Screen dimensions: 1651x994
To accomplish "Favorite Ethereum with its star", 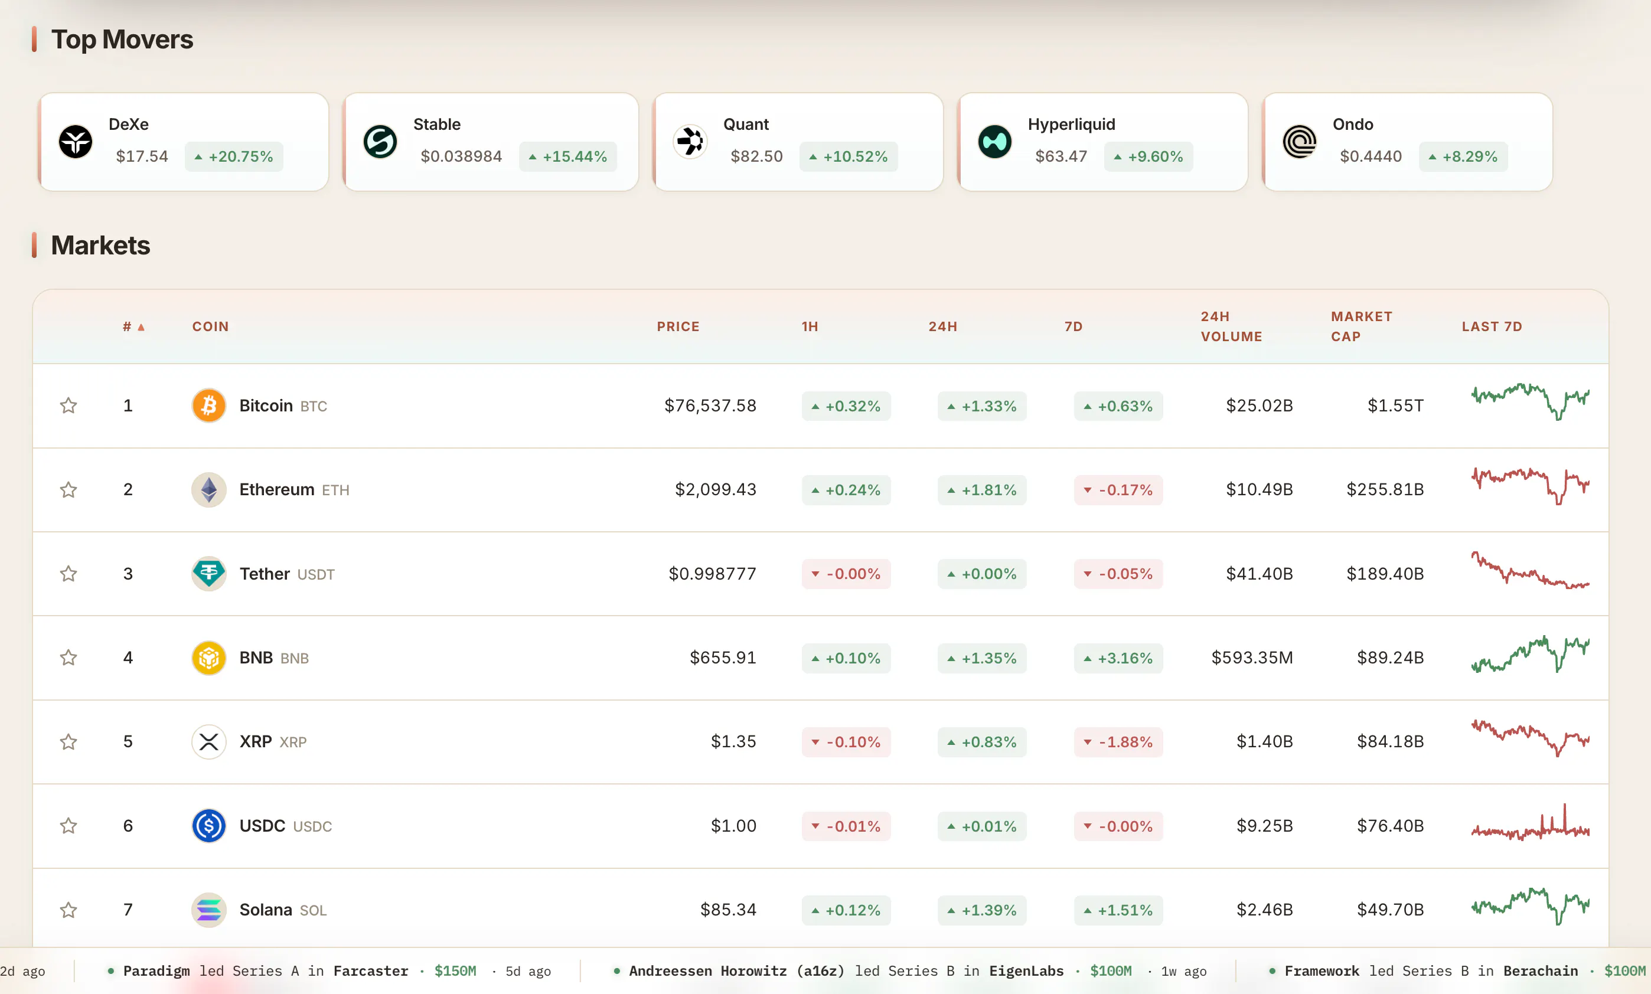I will pos(68,490).
